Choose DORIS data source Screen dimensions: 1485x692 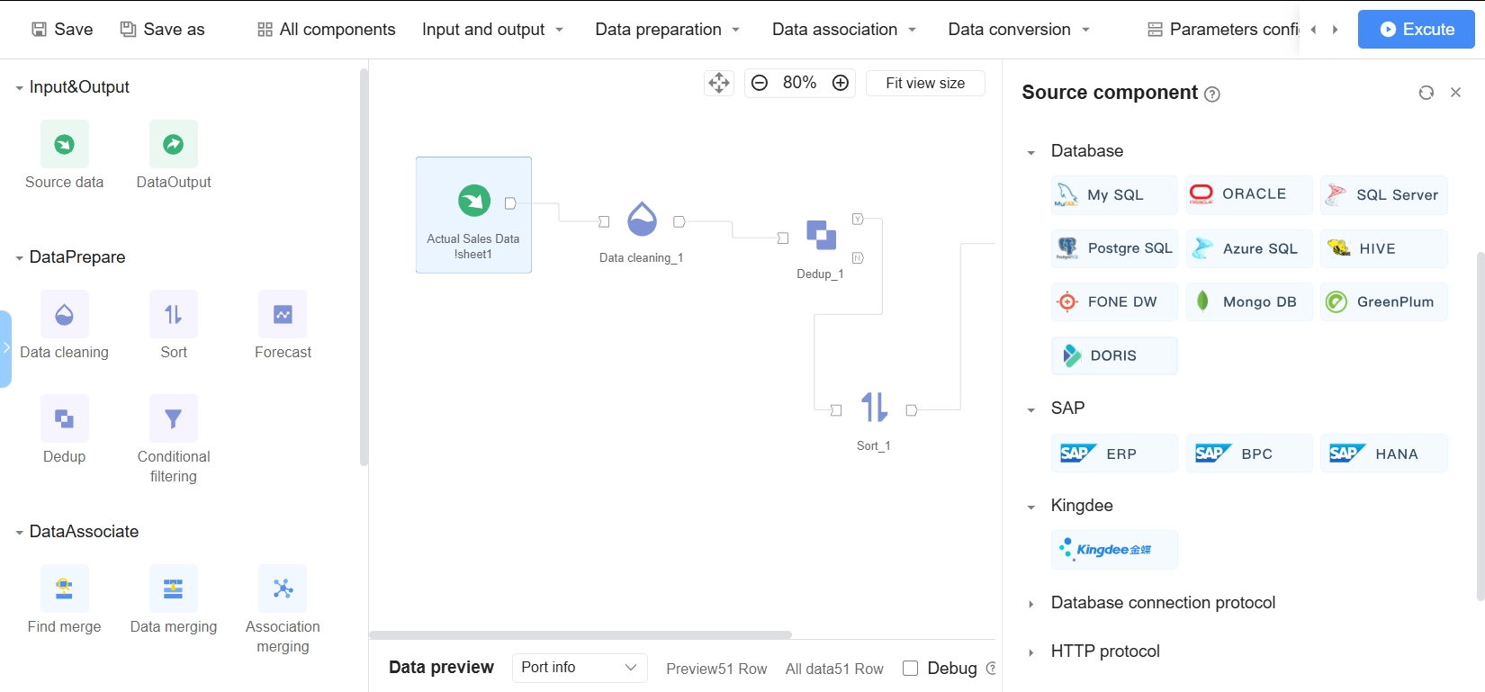click(x=1114, y=355)
